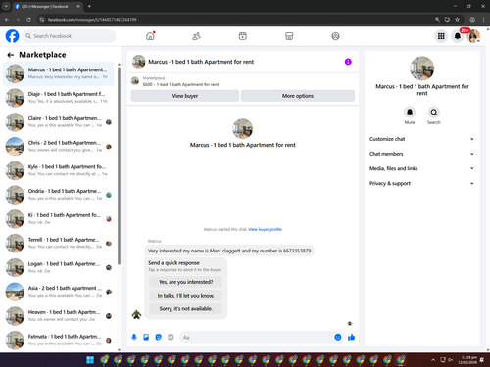
Task: Open a new browser tab with plus
Action: click(89, 6)
